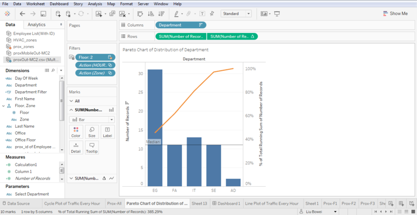Open the Data pane tab options arrow
The height and width of the screenshot is (215, 417).
pyautogui.click(x=61, y=25)
